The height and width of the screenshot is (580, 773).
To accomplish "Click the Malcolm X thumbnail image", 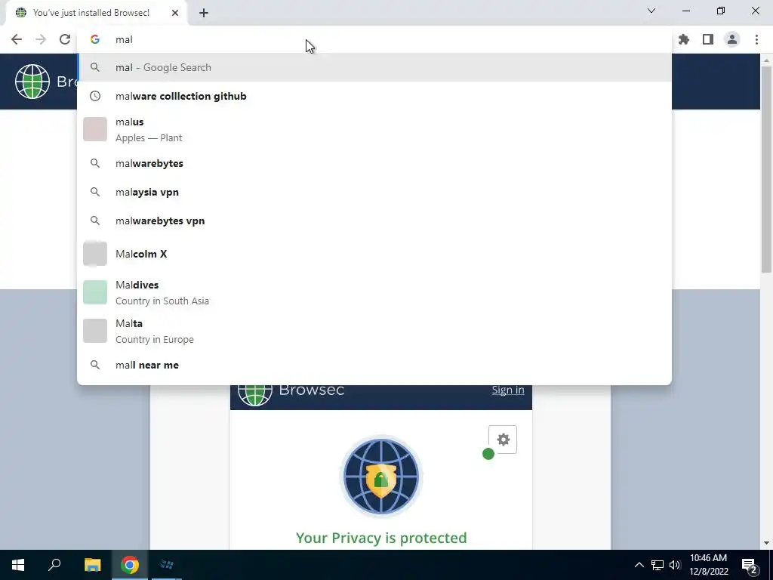I will click(x=95, y=254).
